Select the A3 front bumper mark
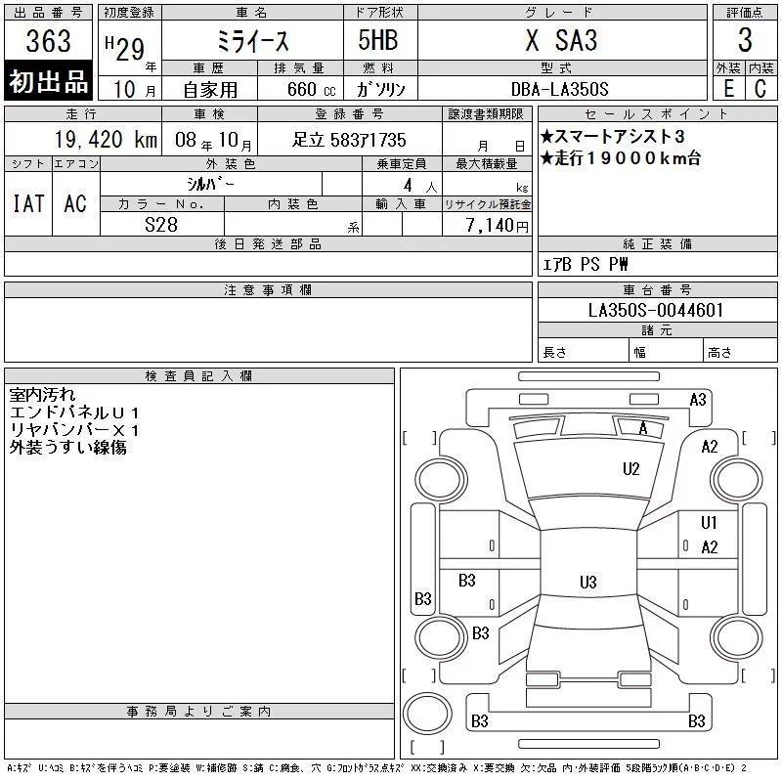This screenshot has height=782, width=782. pos(698,400)
